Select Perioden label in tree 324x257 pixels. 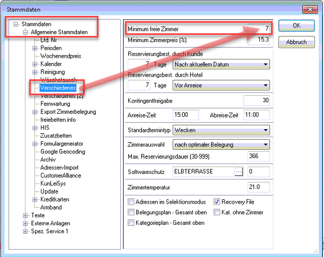[51, 48]
